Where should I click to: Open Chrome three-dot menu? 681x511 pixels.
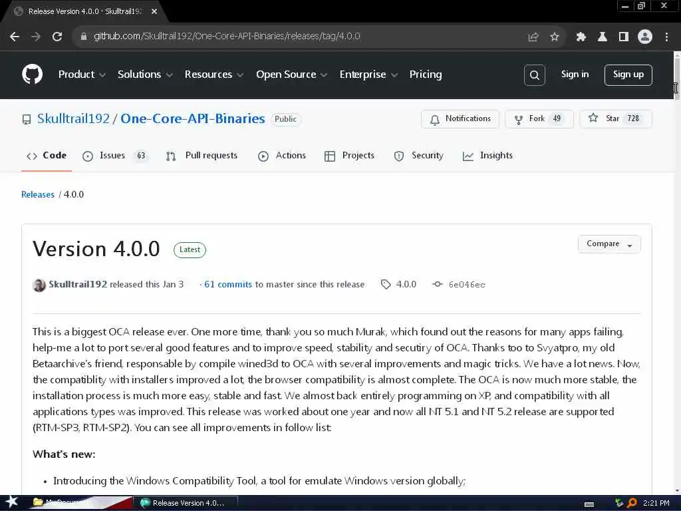pos(666,37)
